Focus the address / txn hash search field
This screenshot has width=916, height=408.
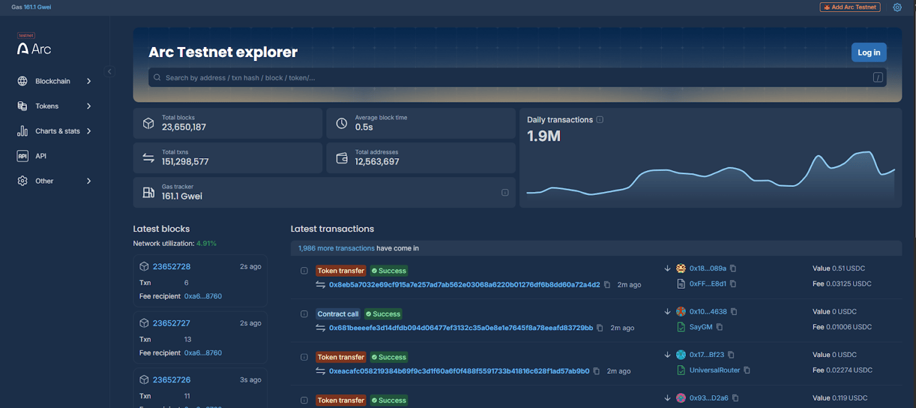click(x=510, y=78)
